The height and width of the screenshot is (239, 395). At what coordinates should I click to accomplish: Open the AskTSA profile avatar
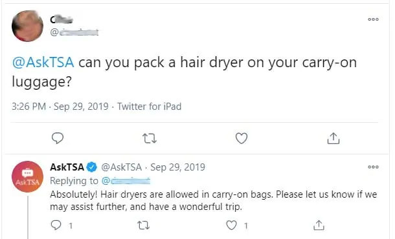[27, 177]
